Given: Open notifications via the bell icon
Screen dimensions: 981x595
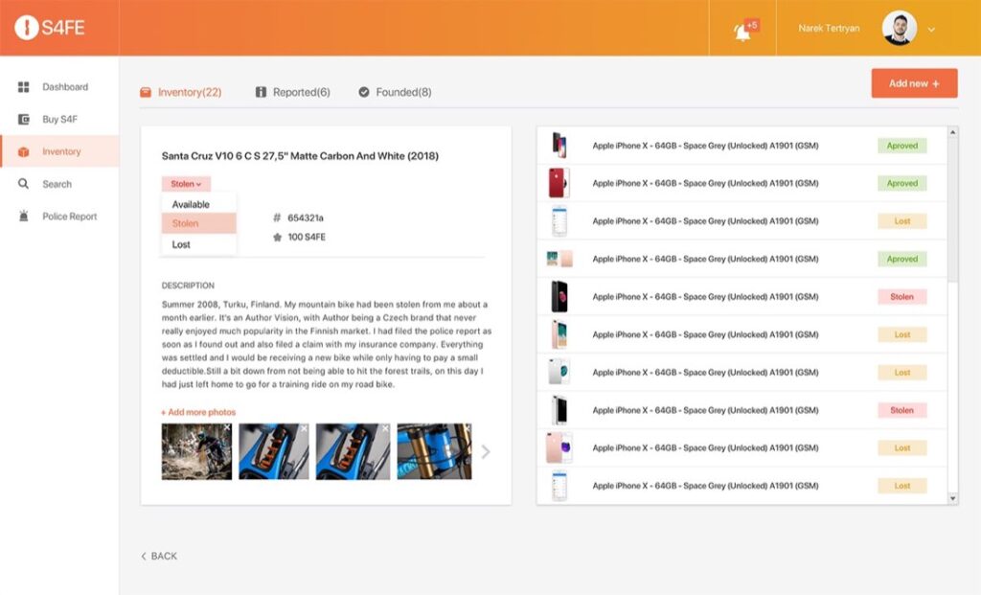Looking at the screenshot, I should coord(742,32).
